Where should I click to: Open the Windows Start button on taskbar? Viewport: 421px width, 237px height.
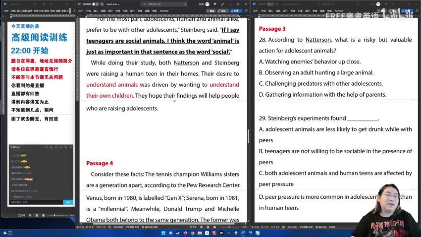(x=163, y=233)
